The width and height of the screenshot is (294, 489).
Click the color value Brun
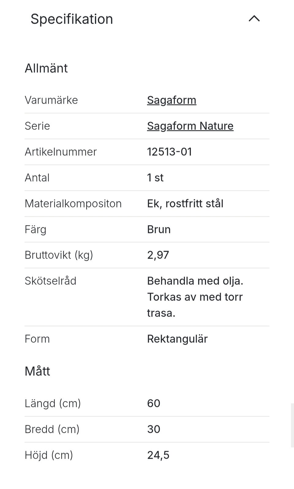(159, 229)
